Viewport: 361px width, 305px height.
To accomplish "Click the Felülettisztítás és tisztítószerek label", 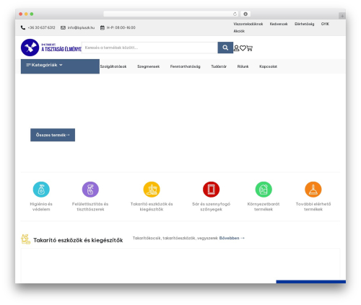I will pyautogui.click(x=90, y=206).
